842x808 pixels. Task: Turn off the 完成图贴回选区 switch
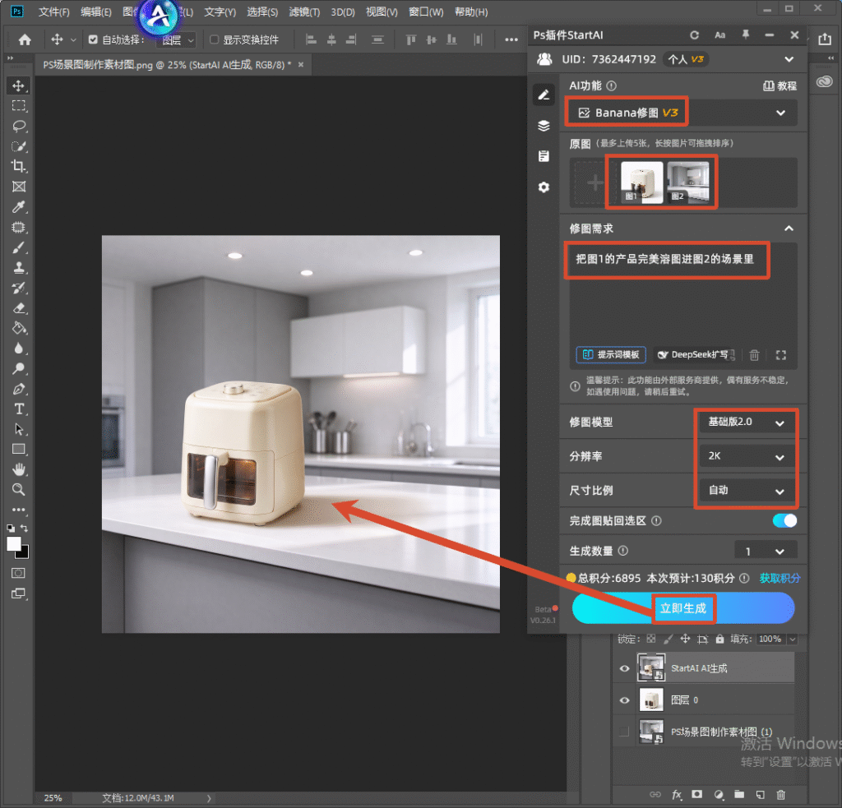[784, 521]
